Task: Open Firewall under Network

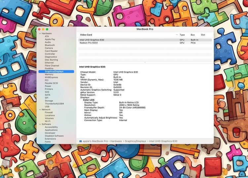Action: [x=49, y=113]
